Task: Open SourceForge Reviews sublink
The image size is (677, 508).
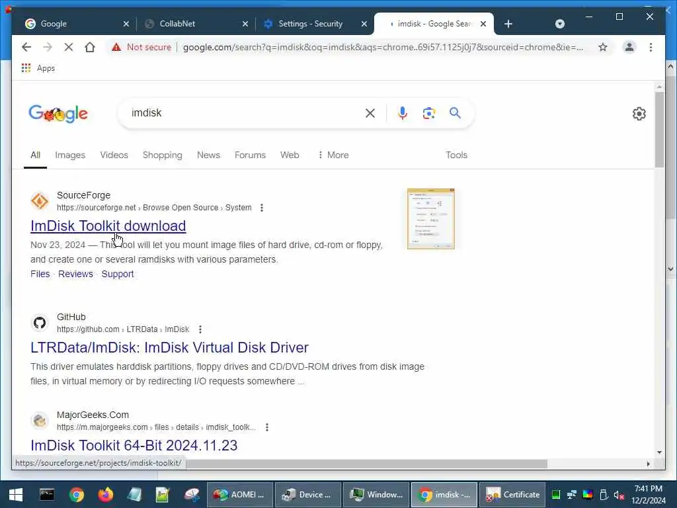Action: (75, 274)
